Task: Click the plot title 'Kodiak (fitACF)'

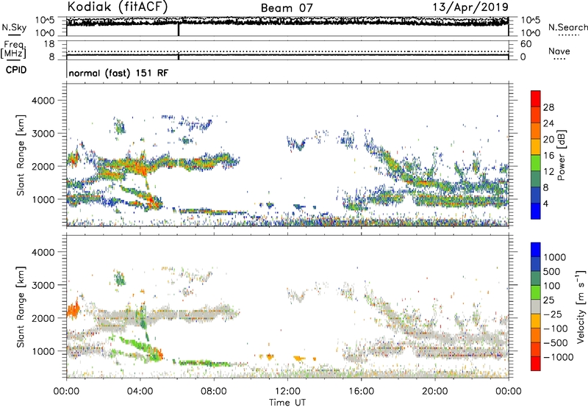Action: [x=118, y=7]
